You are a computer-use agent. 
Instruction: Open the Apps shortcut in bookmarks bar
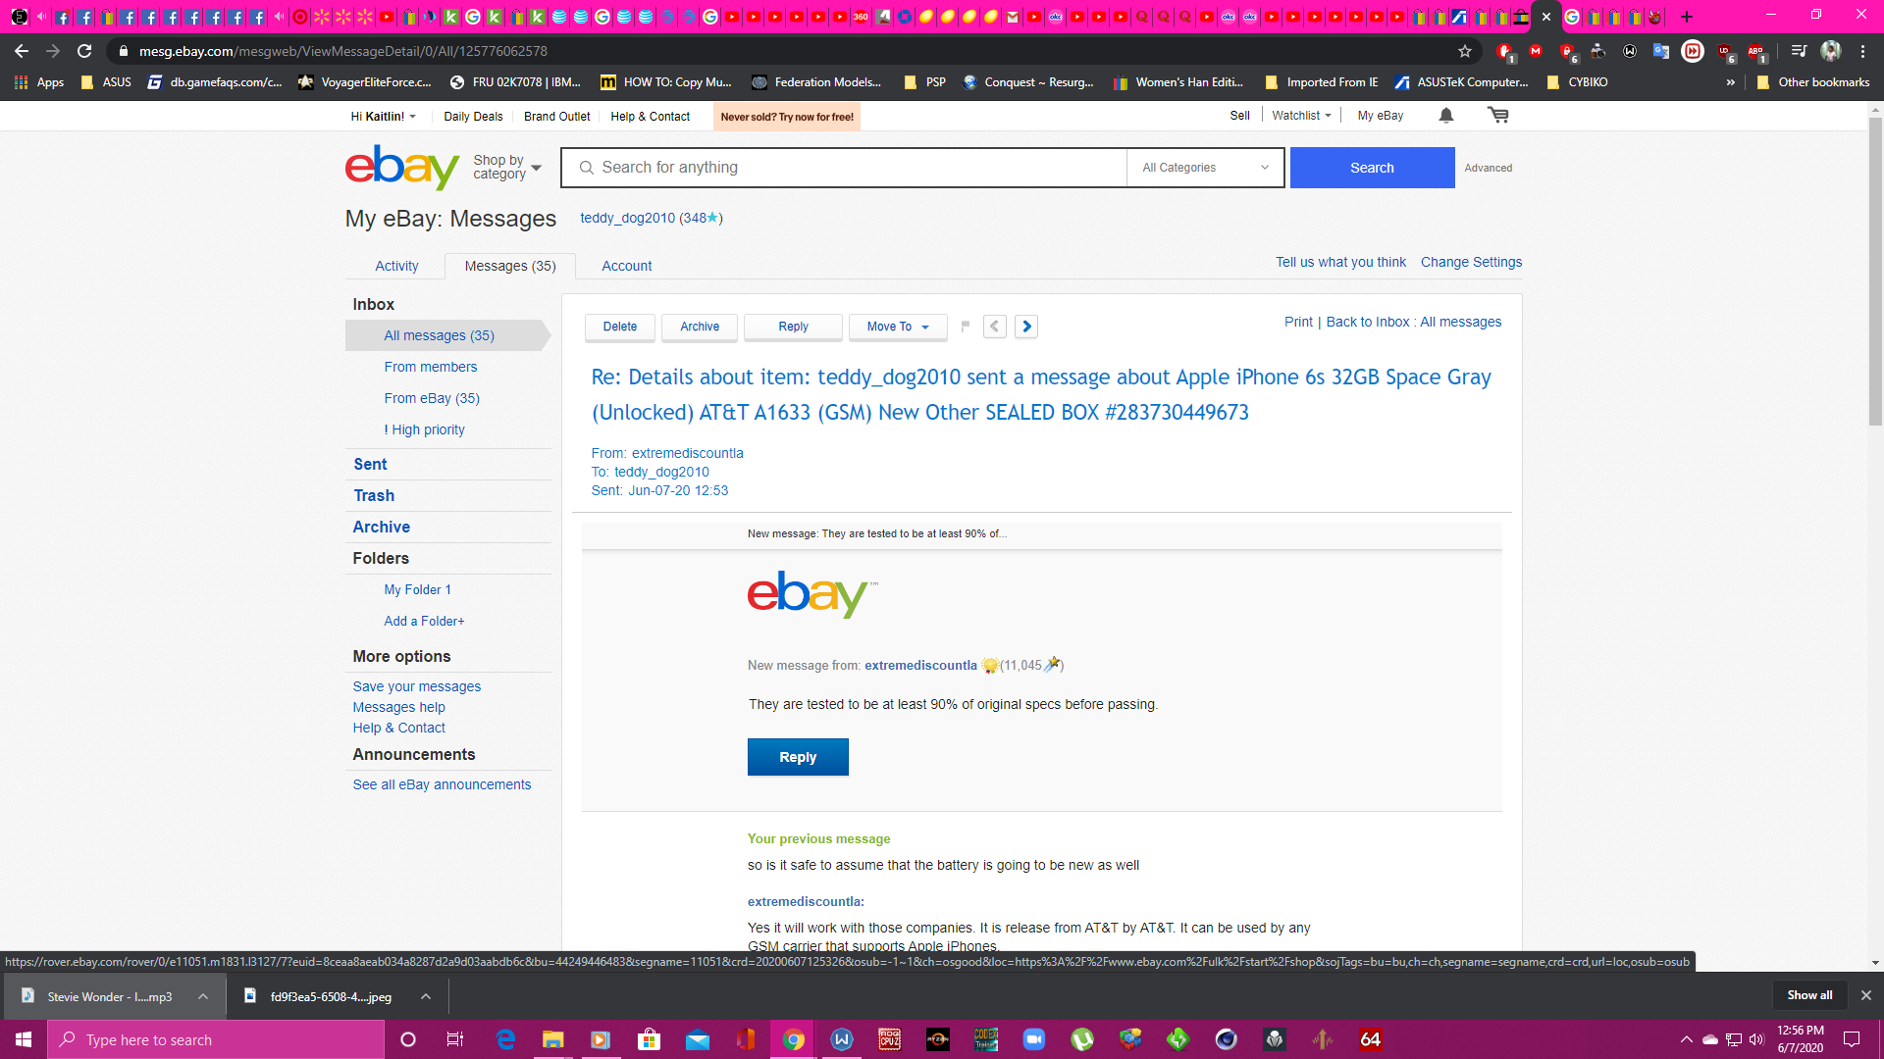[39, 82]
